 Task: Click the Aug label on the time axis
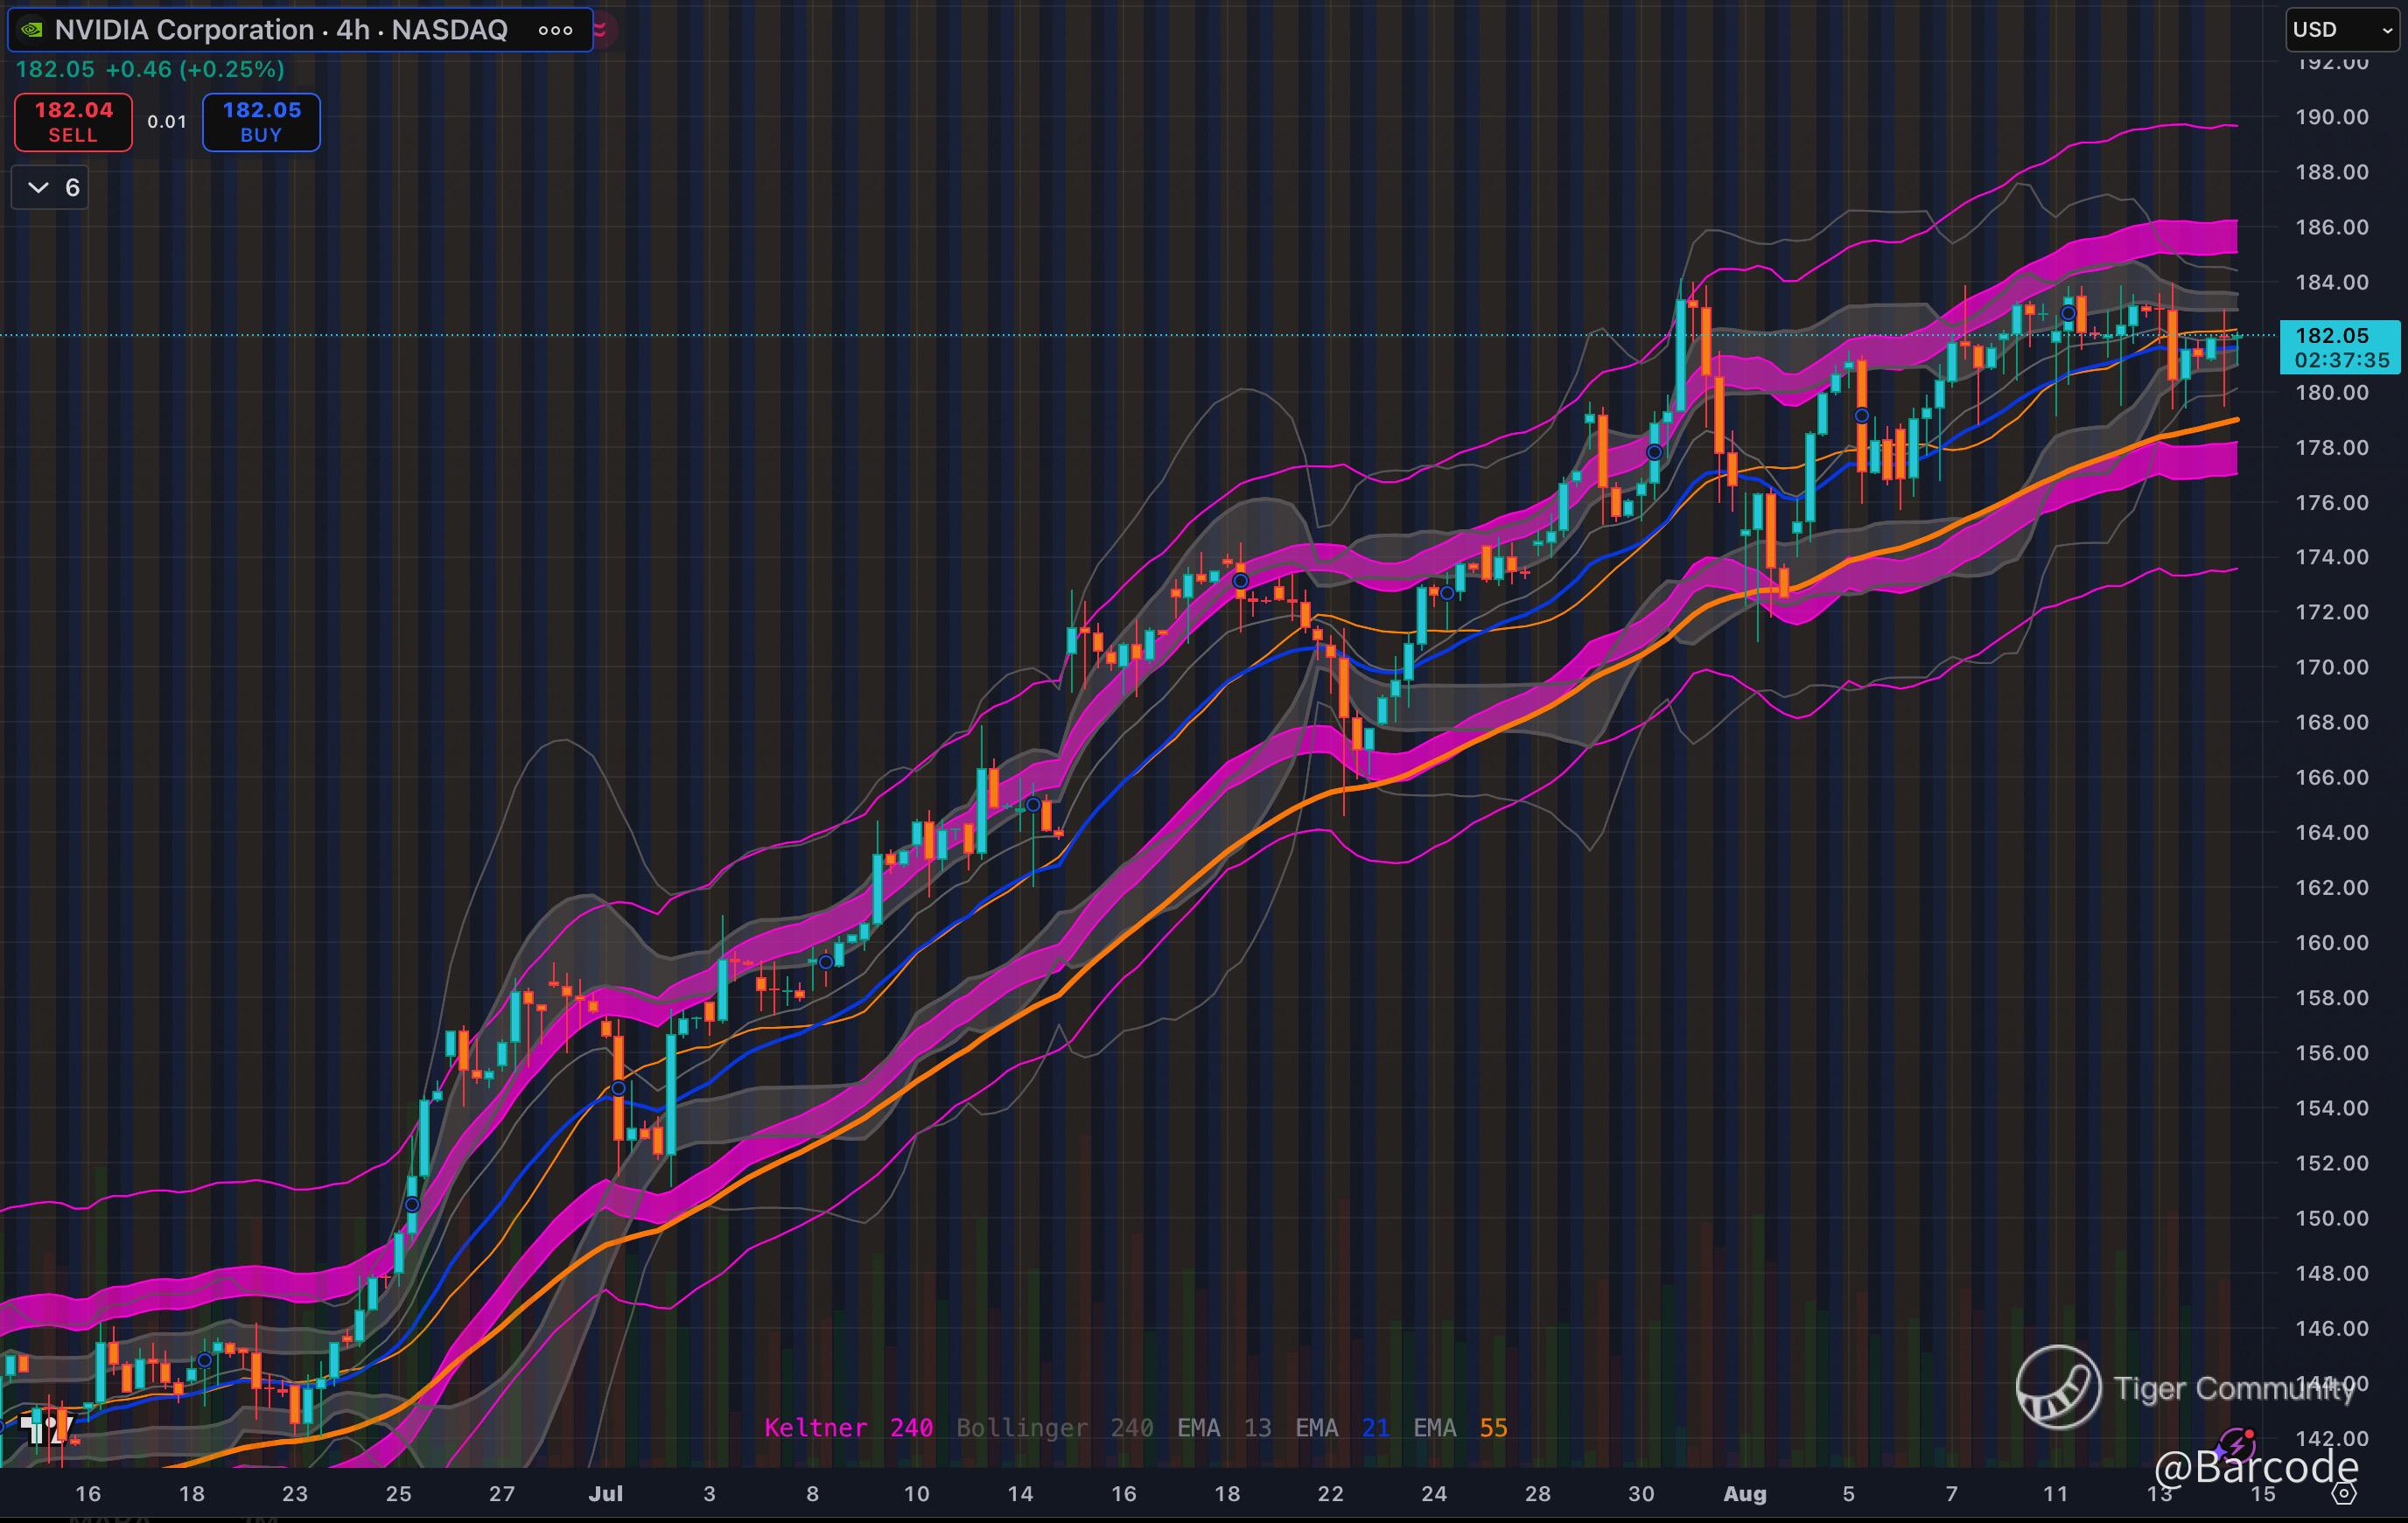1745,1494
